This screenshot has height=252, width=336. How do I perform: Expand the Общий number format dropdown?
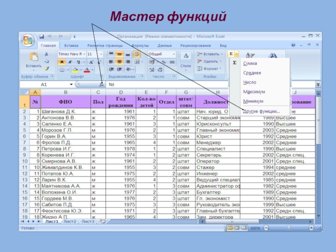[174, 54]
